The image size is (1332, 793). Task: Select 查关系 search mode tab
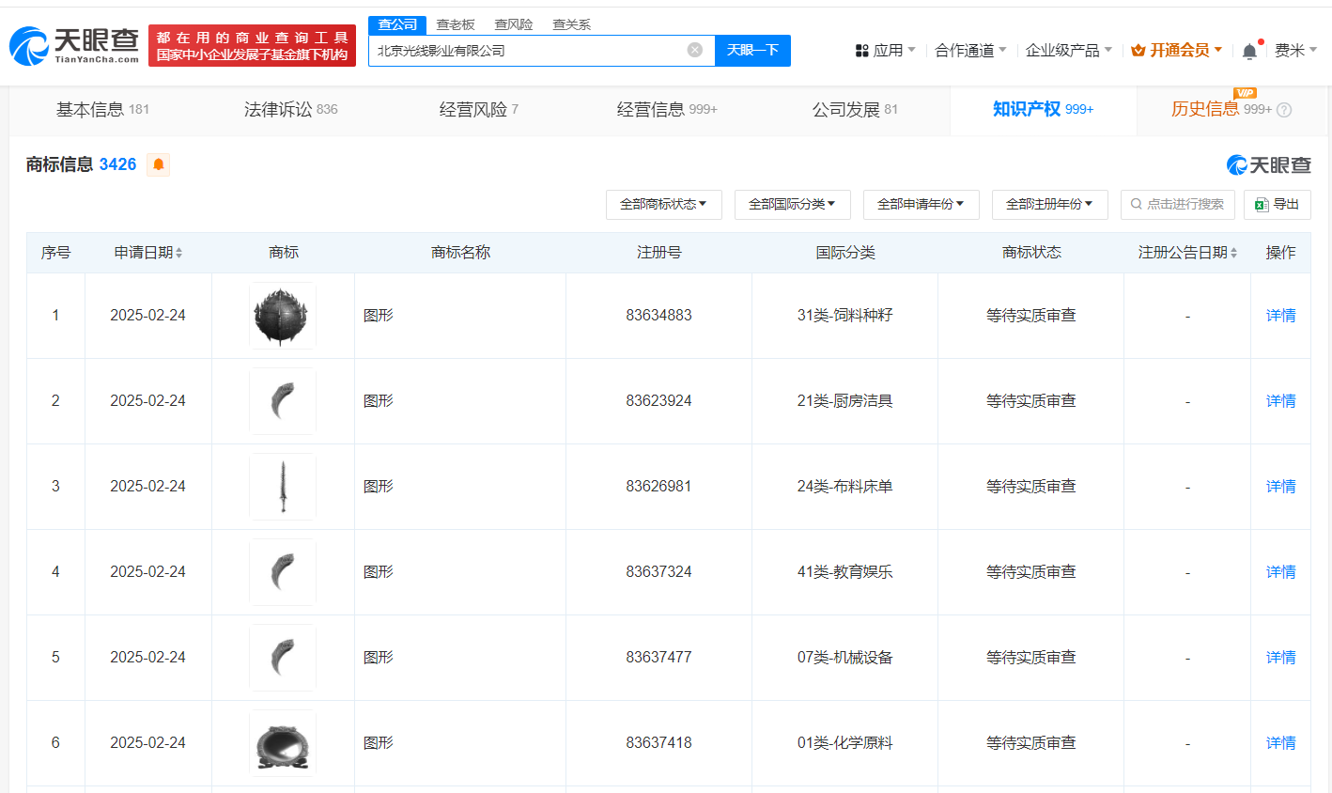(571, 24)
